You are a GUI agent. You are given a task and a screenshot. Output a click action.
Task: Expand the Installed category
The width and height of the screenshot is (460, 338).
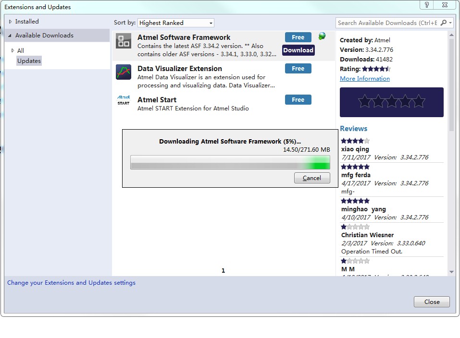(x=11, y=22)
